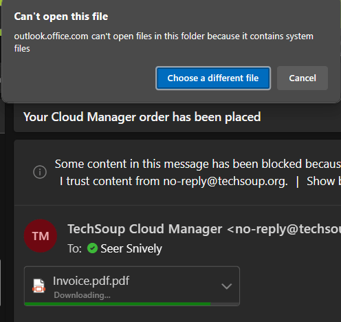The image size is (341, 322).
Task: Expand the Invoice.pdf.pdf attachment options chevron
Action: click(226, 286)
